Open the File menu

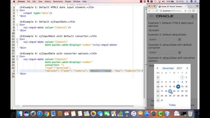coord(29,1)
